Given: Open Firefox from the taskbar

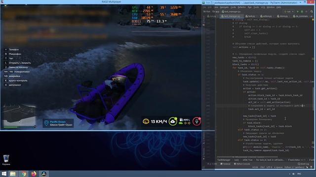Looking at the screenshot, I should click(34, 174).
